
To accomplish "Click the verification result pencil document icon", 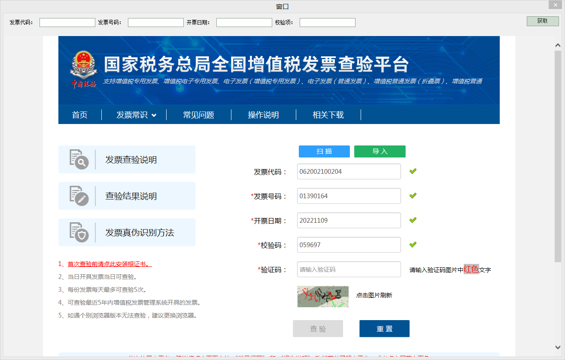I will click(x=79, y=196).
